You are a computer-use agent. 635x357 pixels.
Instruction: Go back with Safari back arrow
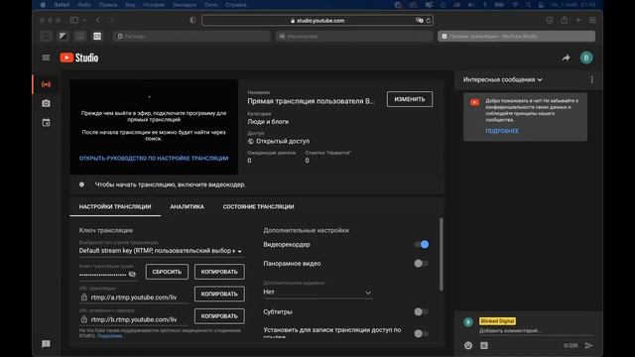tap(98, 20)
